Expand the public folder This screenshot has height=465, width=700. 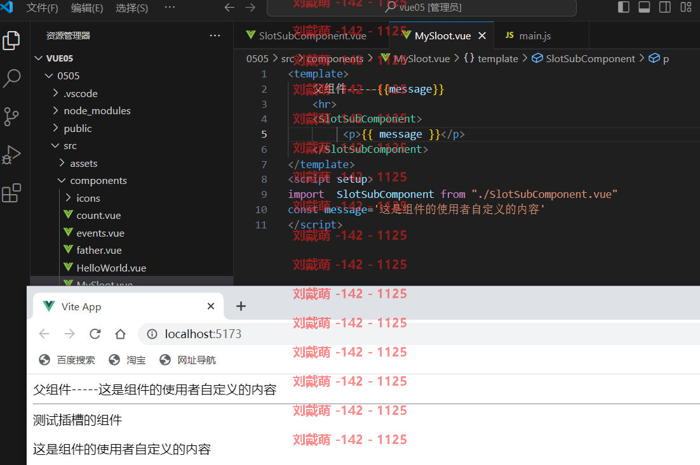[x=133, y=128]
